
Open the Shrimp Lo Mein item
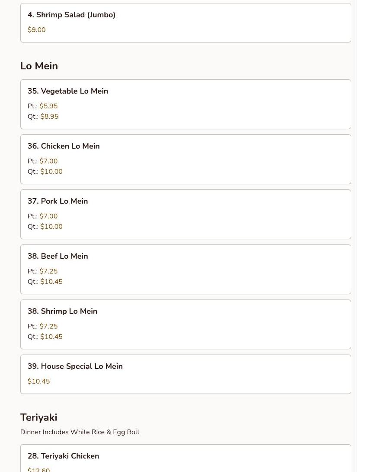(x=62, y=311)
